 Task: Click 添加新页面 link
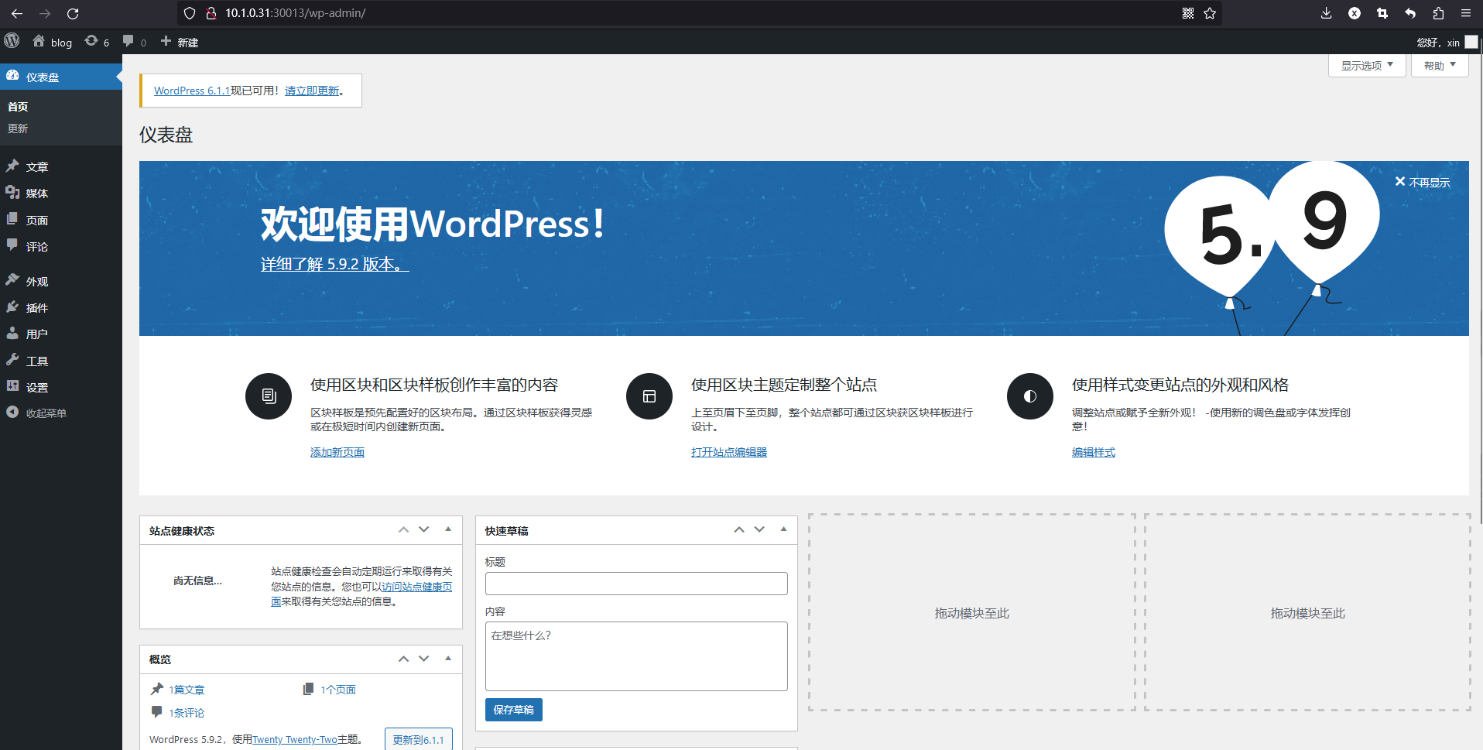pos(337,452)
